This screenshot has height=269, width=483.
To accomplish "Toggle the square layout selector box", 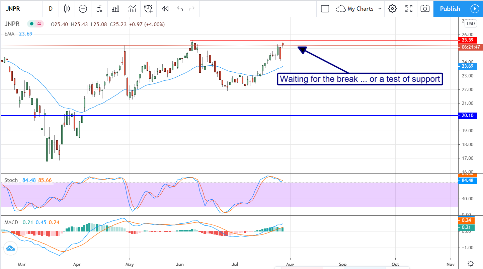I will 325,9.
